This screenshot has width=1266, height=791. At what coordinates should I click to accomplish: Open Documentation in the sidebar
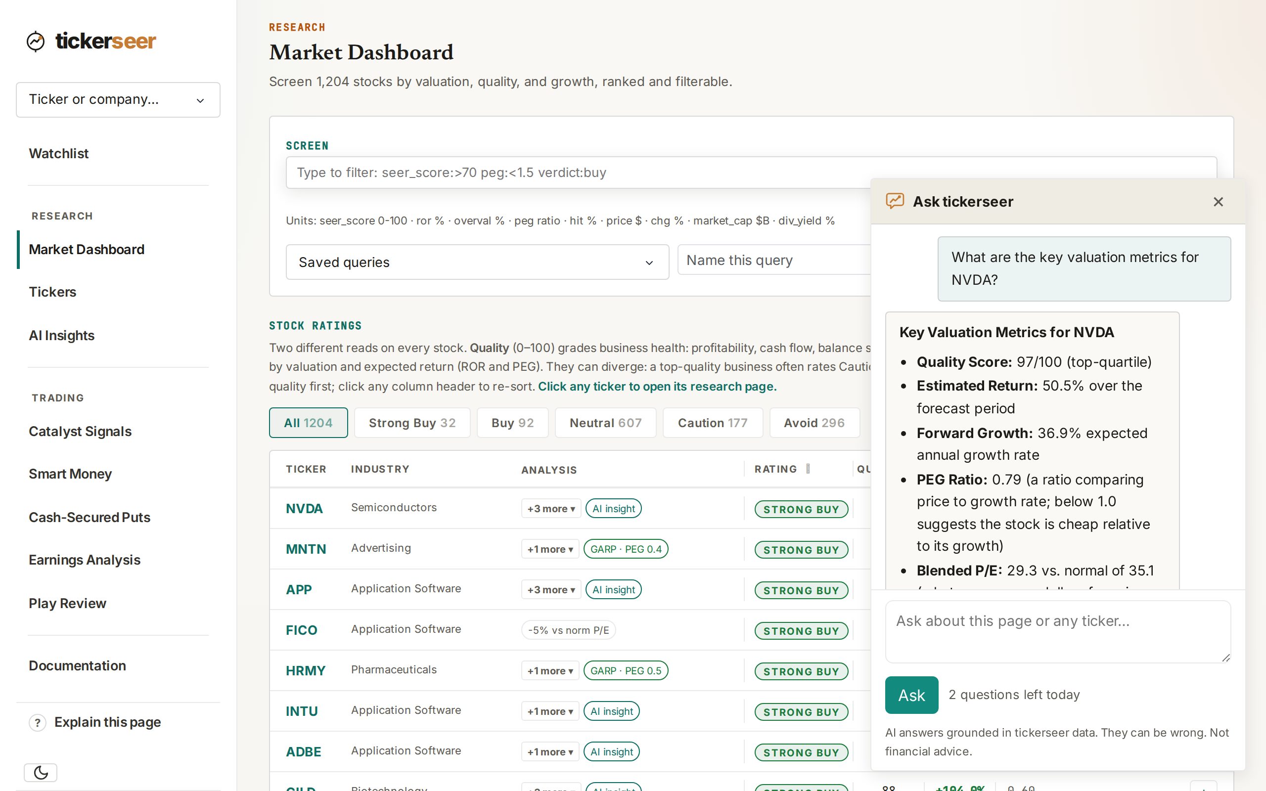(78, 665)
